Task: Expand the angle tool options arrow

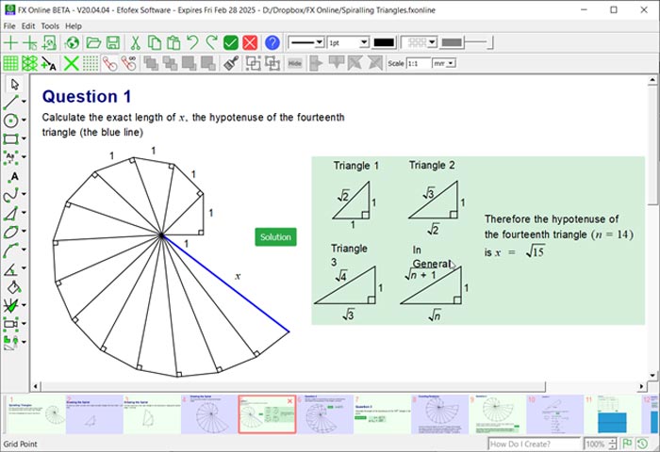Action: tap(24, 268)
